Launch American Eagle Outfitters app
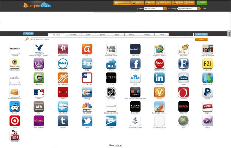The height and width of the screenshot is (148, 231). (39, 49)
